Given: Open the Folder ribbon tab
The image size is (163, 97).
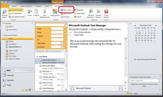Looking at the screenshot, I should [x=38, y=6].
